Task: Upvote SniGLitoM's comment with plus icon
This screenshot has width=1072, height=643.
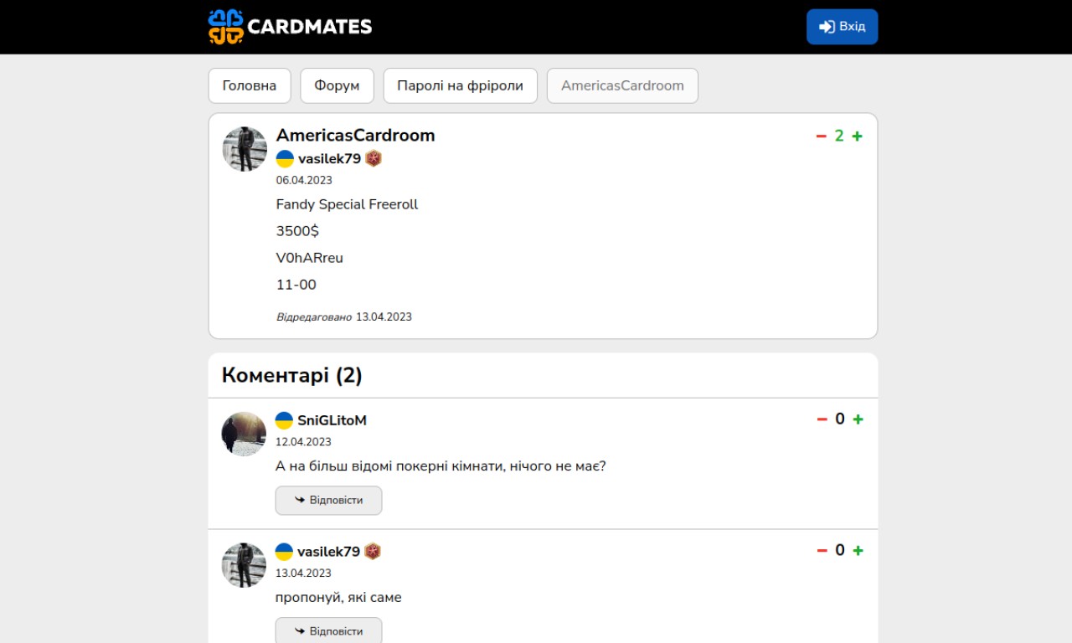Action: click(x=858, y=419)
